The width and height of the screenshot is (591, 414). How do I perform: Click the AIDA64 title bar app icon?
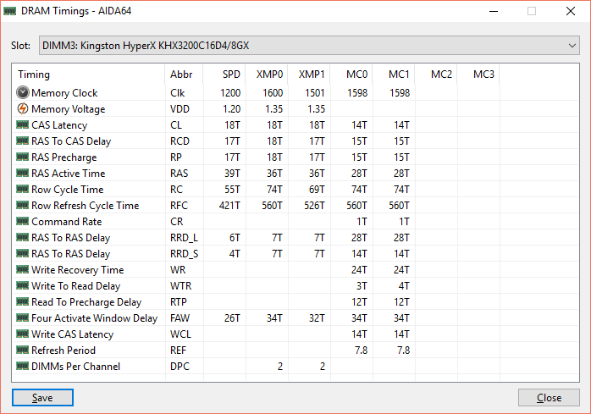11,11
